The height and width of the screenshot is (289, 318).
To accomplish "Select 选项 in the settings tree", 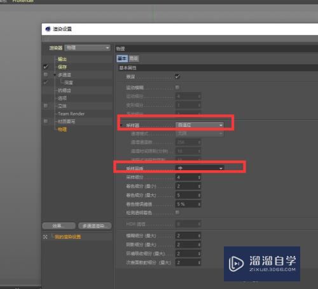I will [62, 98].
